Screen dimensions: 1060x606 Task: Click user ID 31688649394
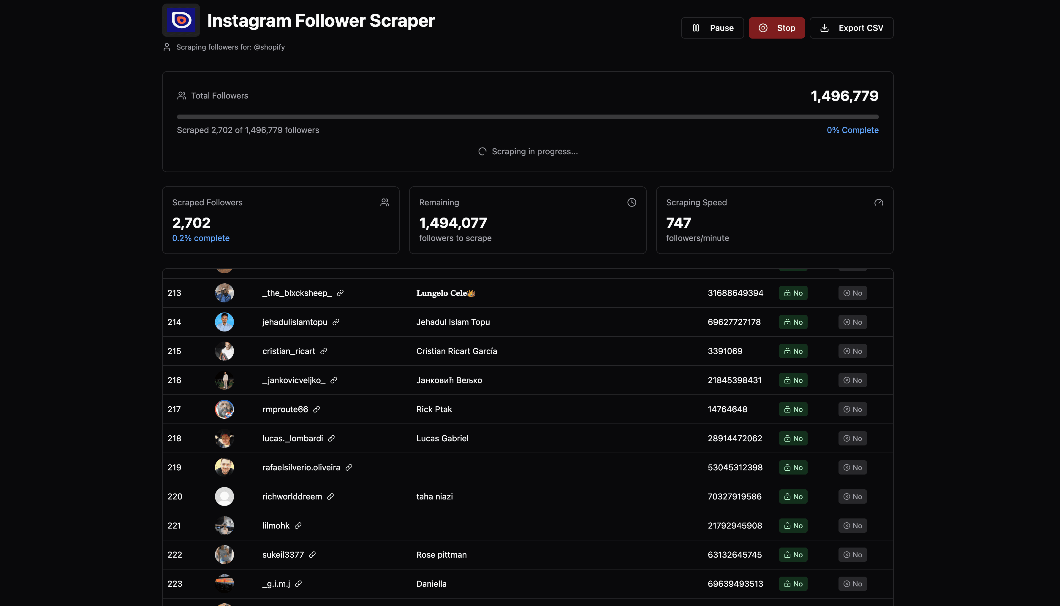736,293
